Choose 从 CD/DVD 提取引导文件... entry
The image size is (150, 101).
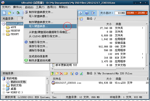50,36
